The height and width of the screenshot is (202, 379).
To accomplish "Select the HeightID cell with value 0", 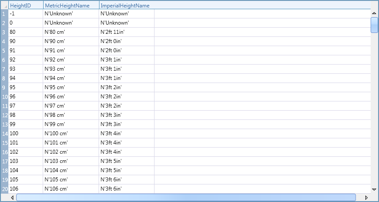I will 26,23.
